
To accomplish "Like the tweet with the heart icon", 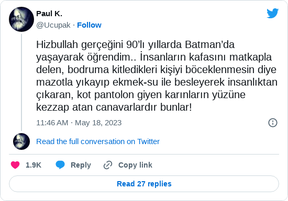I will pos(15,165).
